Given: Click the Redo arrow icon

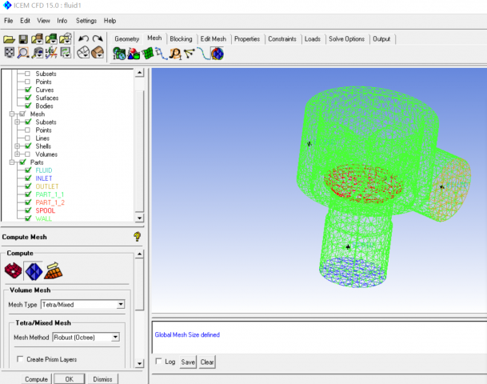Looking at the screenshot, I should 98,38.
